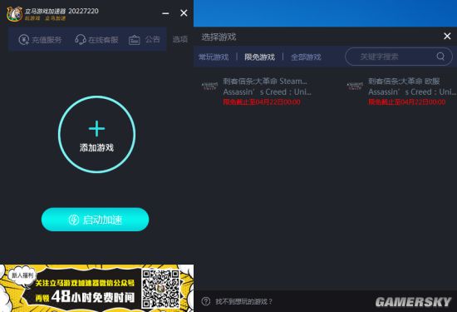Click the search magnifier icon
Image resolution: width=457 pixels, height=312 pixels.
pos(440,56)
